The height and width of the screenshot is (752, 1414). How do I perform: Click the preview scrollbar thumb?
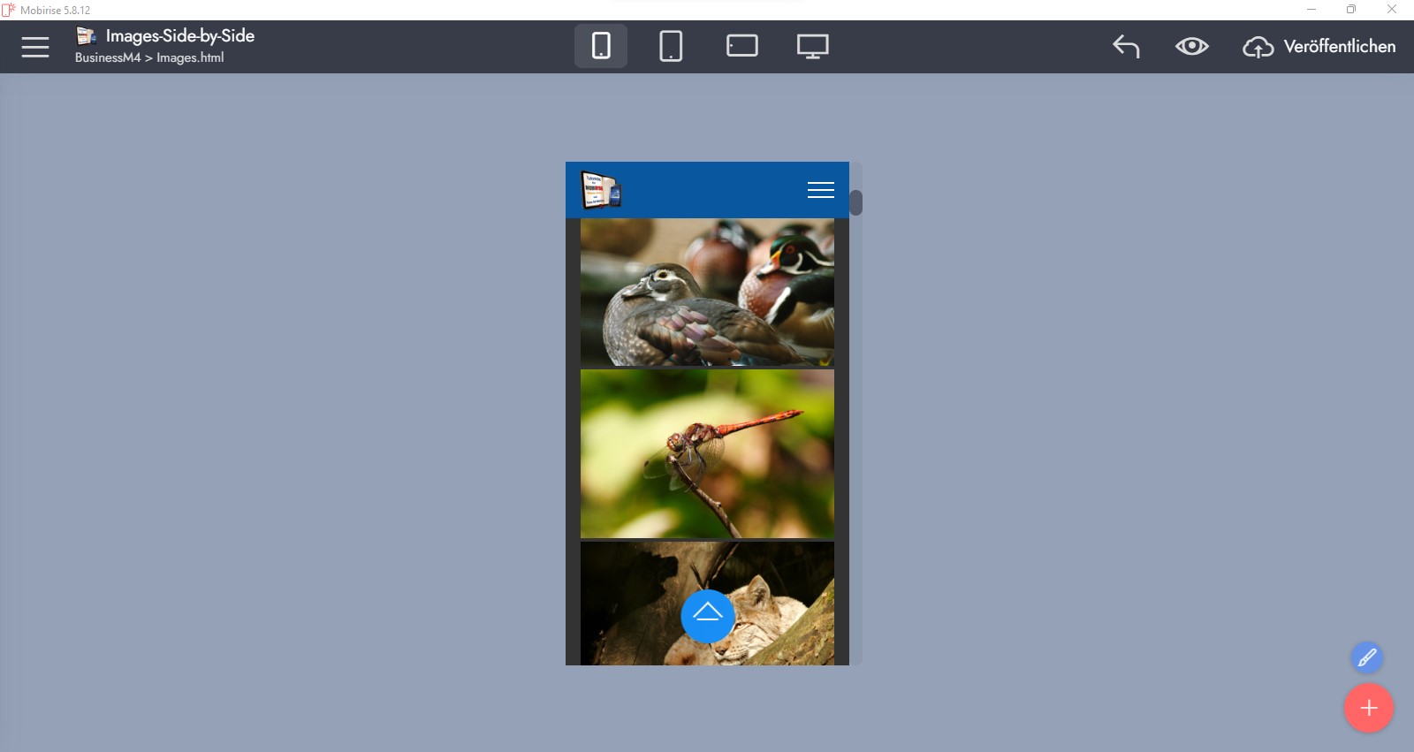(855, 202)
